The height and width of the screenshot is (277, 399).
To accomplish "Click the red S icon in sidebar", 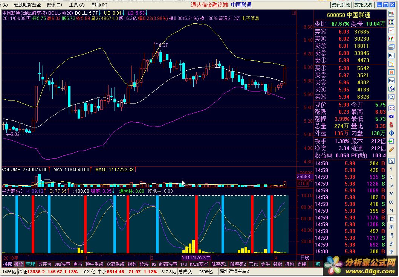I will [x=391, y=125].
